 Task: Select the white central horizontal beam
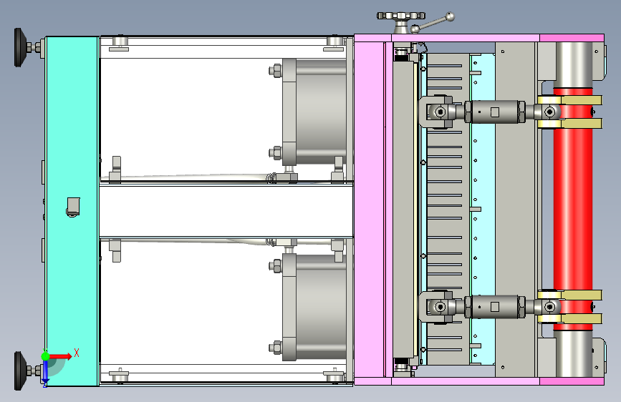click(x=226, y=211)
